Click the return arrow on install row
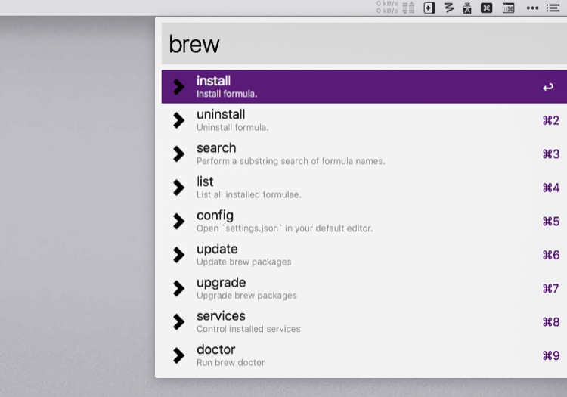The width and height of the screenshot is (567, 397). 548,87
